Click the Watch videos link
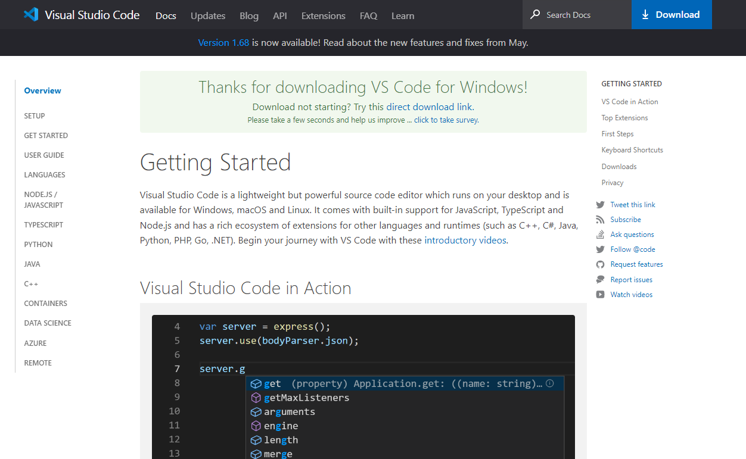 [632, 295]
